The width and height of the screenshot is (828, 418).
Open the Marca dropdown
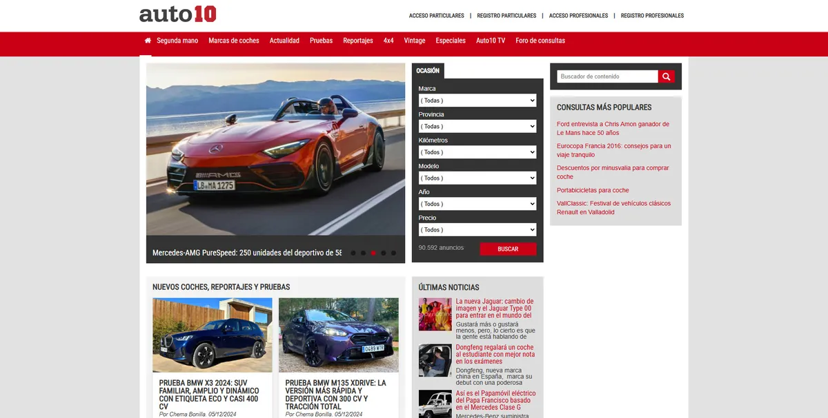(x=477, y=101)
